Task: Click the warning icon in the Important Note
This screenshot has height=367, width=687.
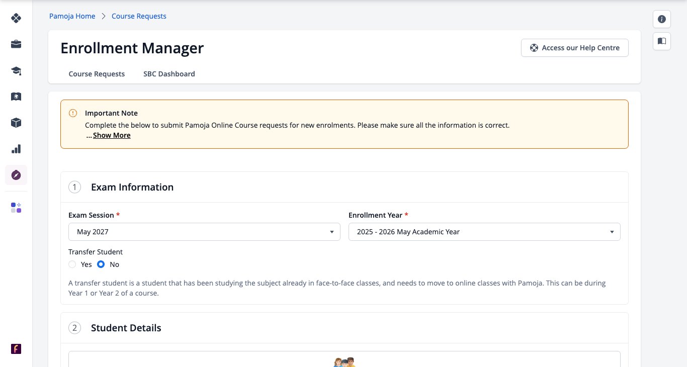Action: click(x=73, y=113)
